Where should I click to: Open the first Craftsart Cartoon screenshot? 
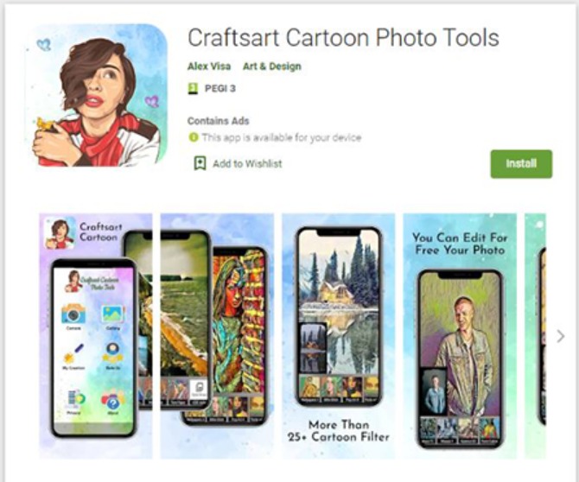pos(96,336)
